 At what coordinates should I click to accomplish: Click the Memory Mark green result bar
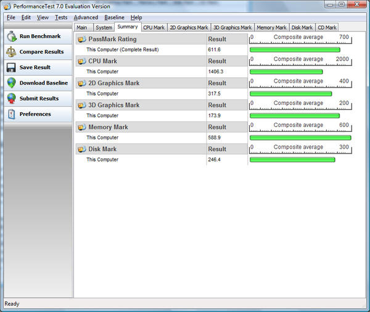click(300, 138)
